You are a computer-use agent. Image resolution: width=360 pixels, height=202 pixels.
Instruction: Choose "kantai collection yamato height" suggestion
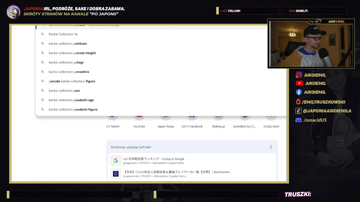coord(161,53)
